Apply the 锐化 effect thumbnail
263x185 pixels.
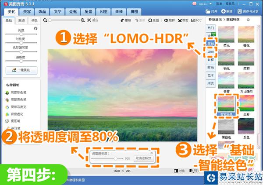226,57
